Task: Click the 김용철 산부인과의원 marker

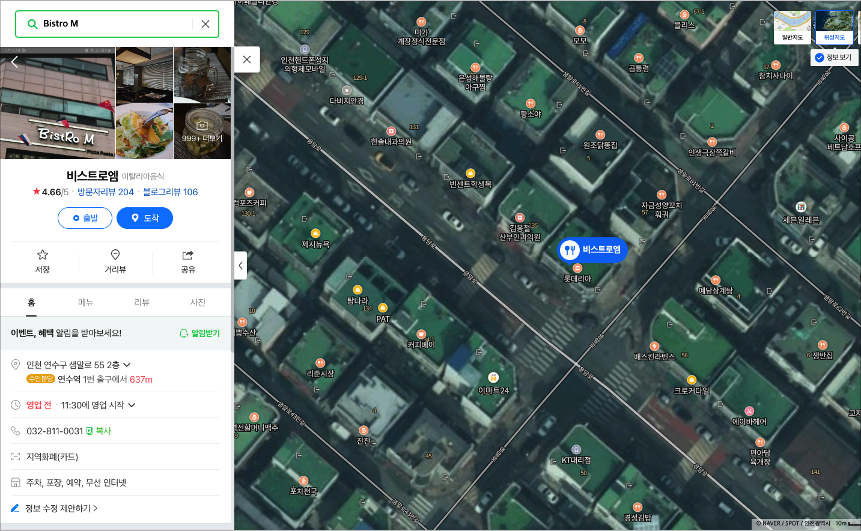Action: click(x=520, y=218)
